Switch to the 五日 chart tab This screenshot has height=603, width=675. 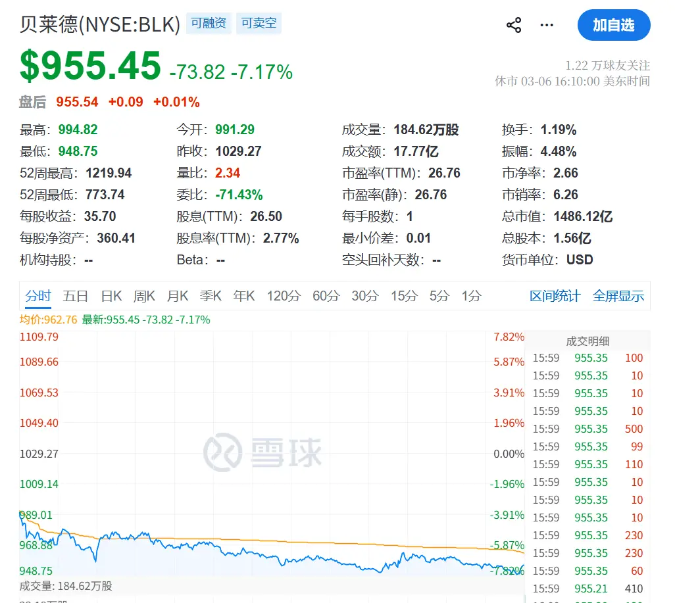(x=75, y=296)
